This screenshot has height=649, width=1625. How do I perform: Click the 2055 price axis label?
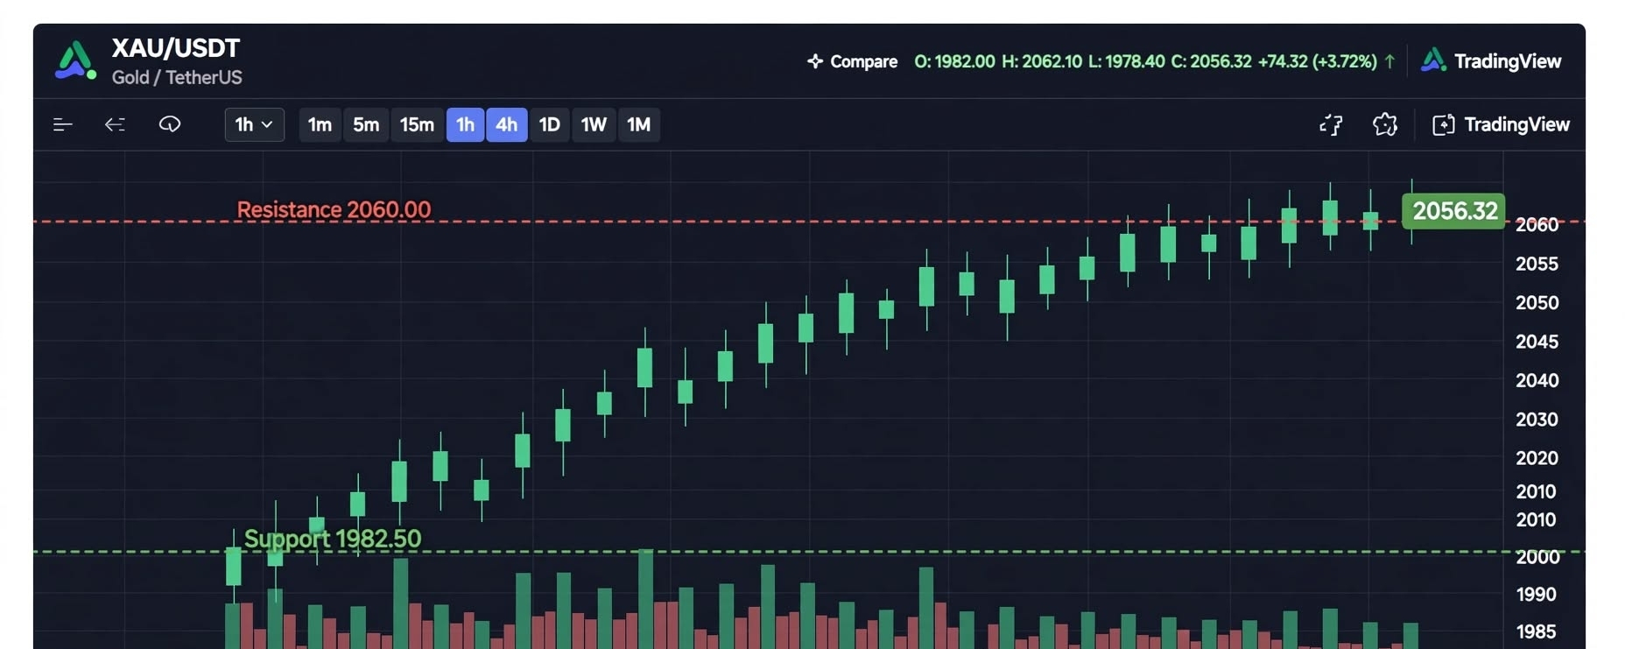(1537, 264)
